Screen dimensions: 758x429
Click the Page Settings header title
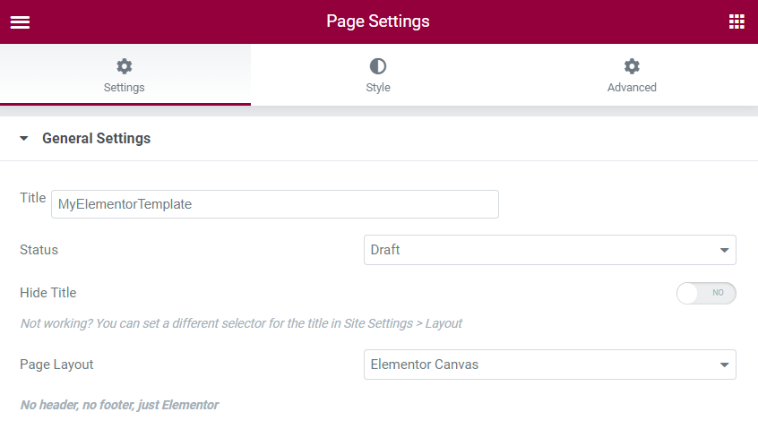(x=378, y=21)
